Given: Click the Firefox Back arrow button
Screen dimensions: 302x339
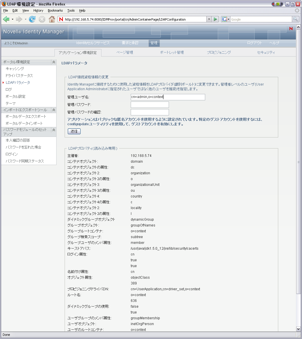Looking at the screenshot, I should tap(6, 19).
